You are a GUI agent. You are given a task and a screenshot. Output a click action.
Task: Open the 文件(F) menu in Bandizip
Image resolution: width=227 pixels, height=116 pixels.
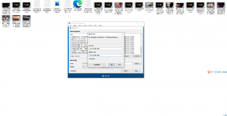point(71,26)
